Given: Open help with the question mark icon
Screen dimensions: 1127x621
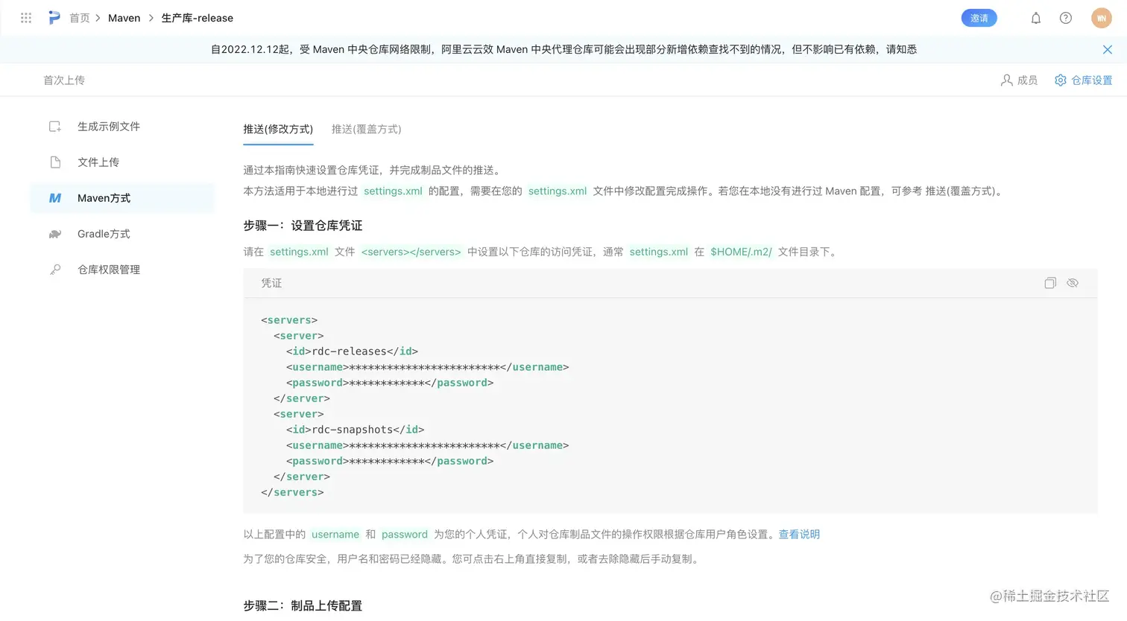Looking at the screenshot, I should [x=1065, y=18].
